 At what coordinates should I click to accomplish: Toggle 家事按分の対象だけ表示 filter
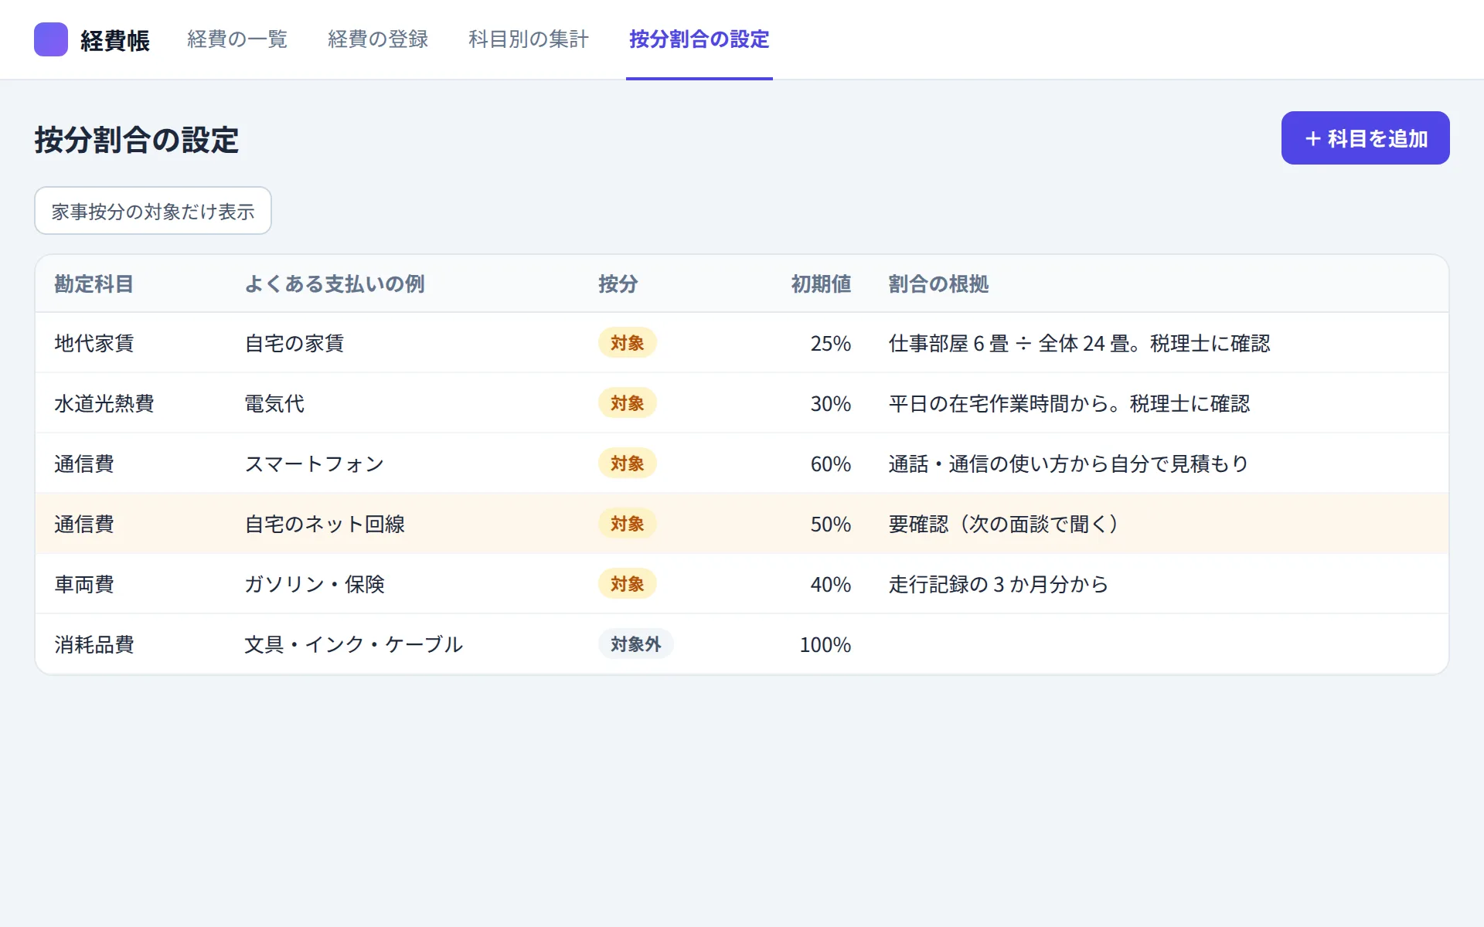point(153,211)
